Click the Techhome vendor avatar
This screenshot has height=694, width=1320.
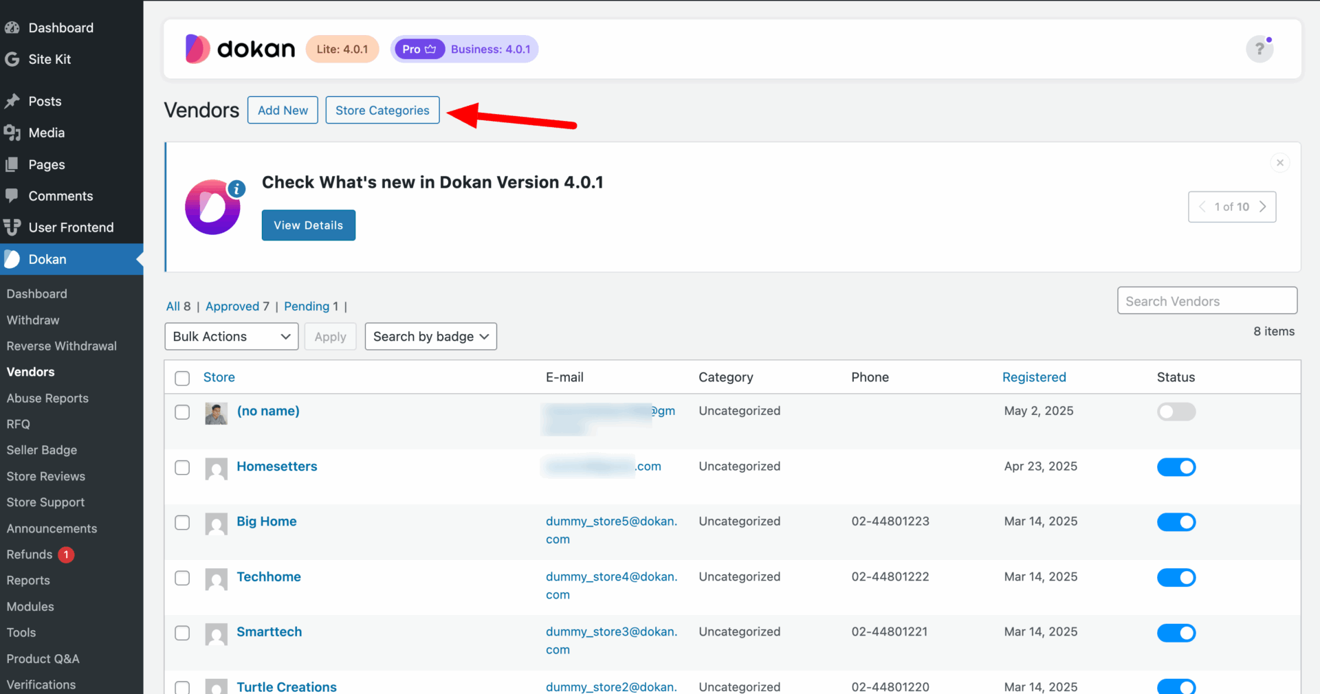pyautogui.click(x=216, y=580)
